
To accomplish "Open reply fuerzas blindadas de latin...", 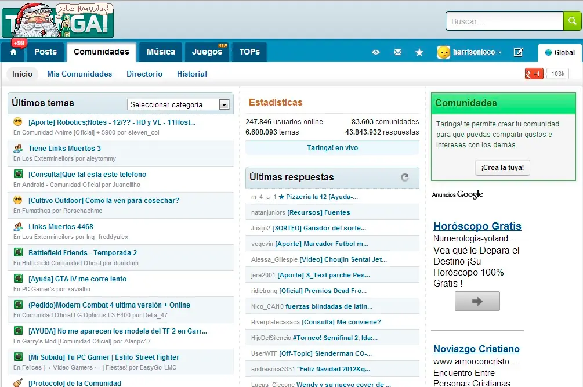I will [x=329, y=306].
